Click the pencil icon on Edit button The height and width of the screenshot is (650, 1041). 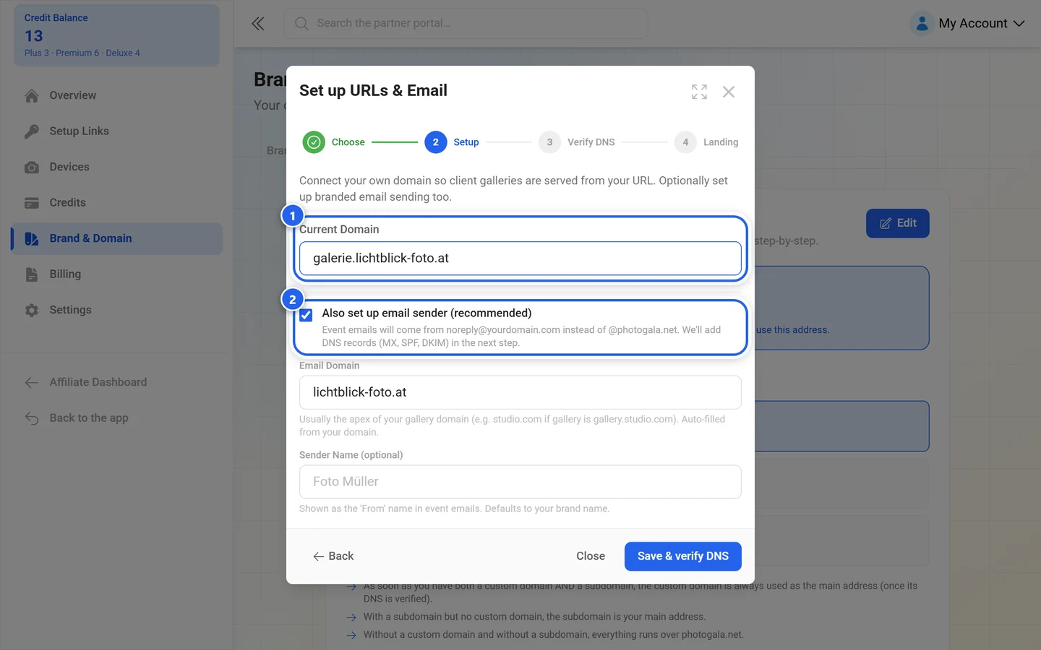(886, 224)
